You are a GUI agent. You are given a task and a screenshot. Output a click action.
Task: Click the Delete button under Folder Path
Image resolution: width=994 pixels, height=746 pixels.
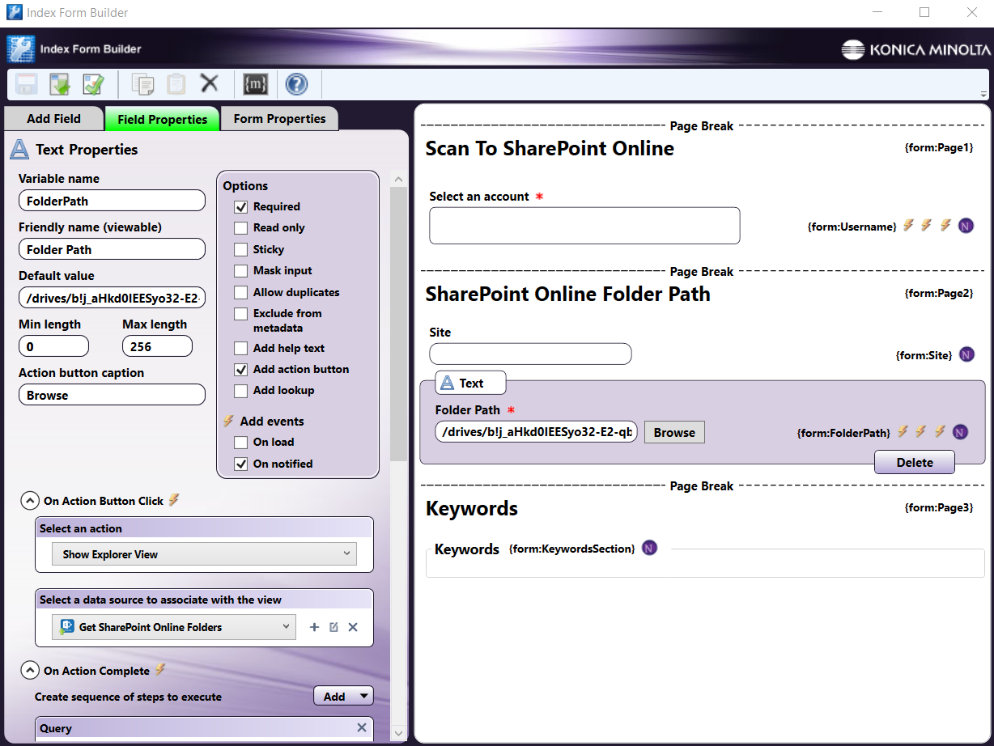[x=915, y=463]
